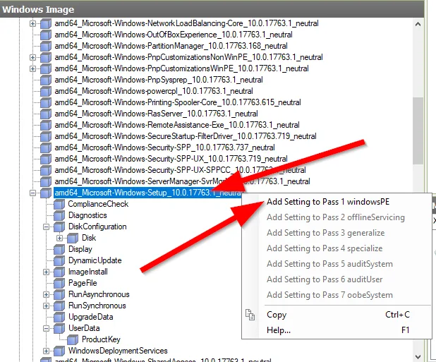This screenshot has width=436, height=362.
Task: Collapse the Microsoft-Windows-Setup node
Action: click(32, 193)
